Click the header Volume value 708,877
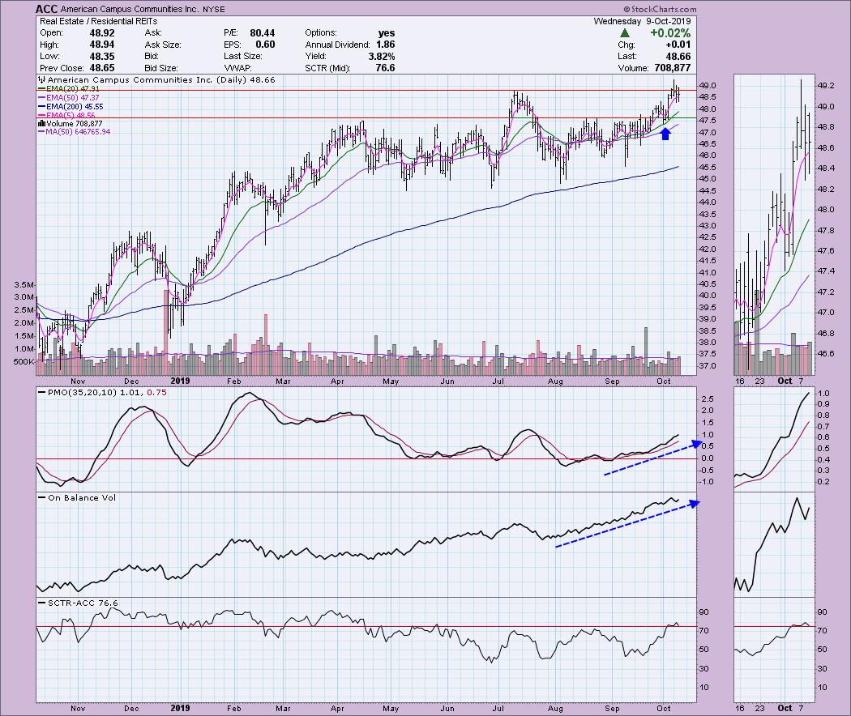Viewport: 851px width, 716px height. pos(671,68)
